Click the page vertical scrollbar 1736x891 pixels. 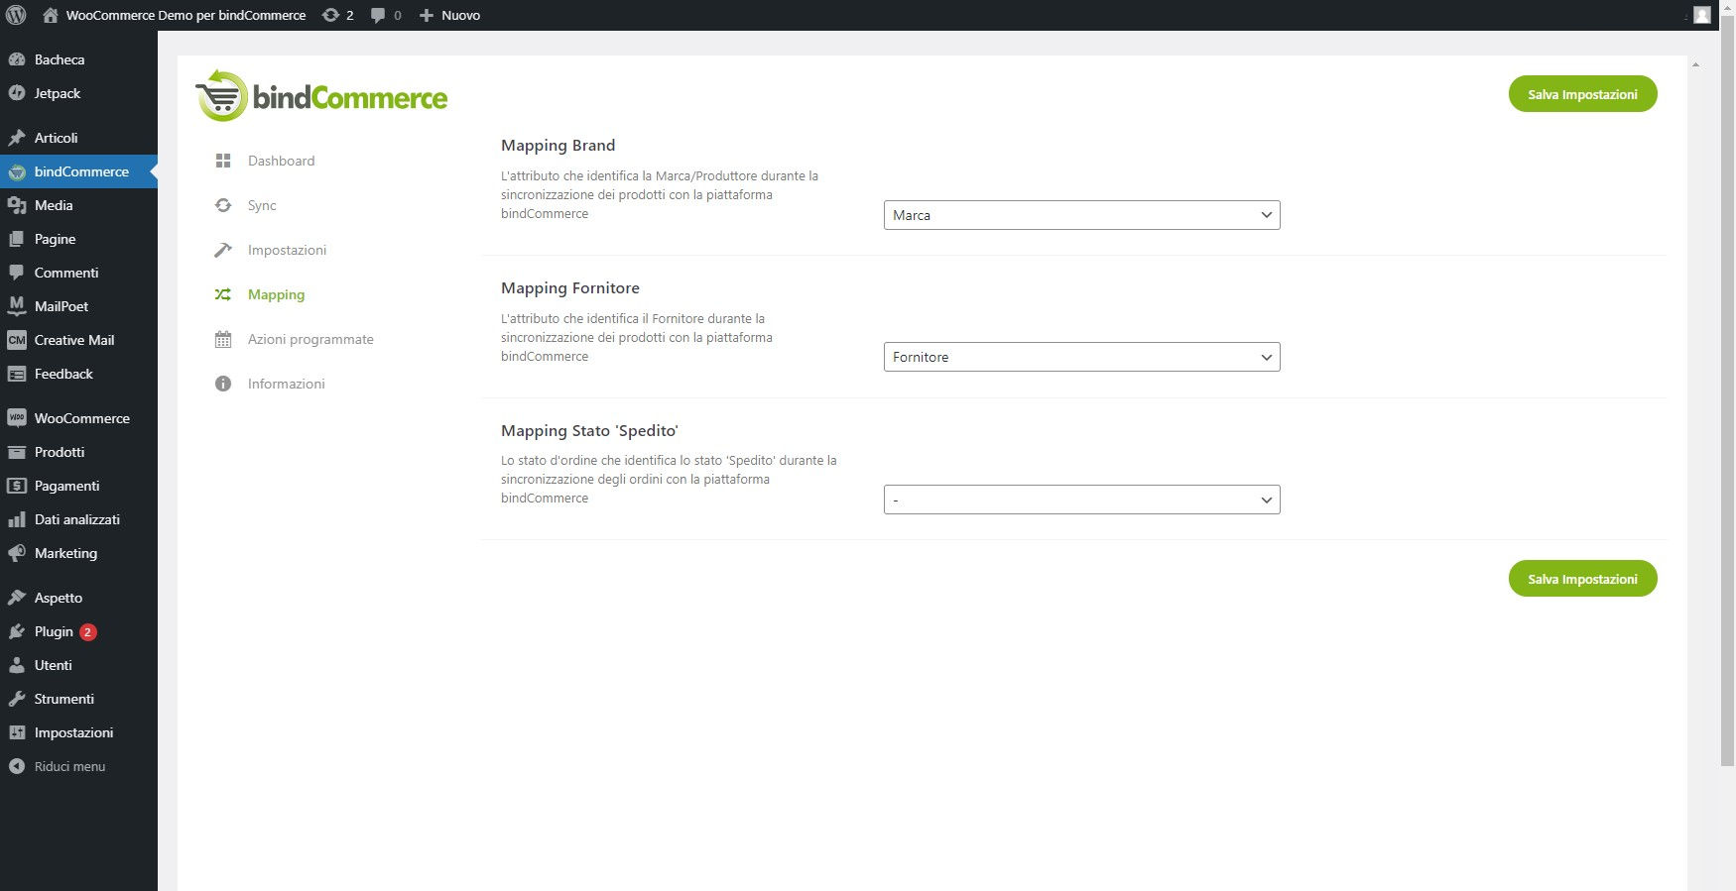click(x=1727, y=396)
